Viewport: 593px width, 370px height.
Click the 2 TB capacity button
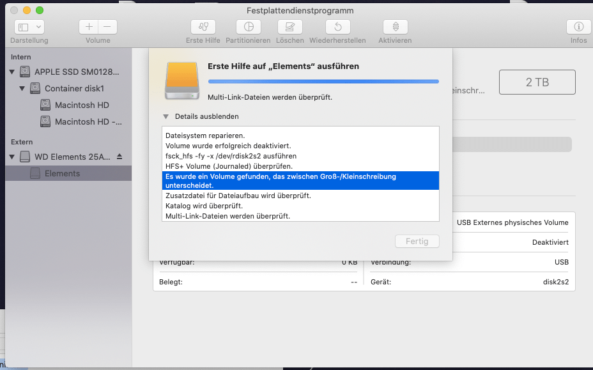click(537, 82)
